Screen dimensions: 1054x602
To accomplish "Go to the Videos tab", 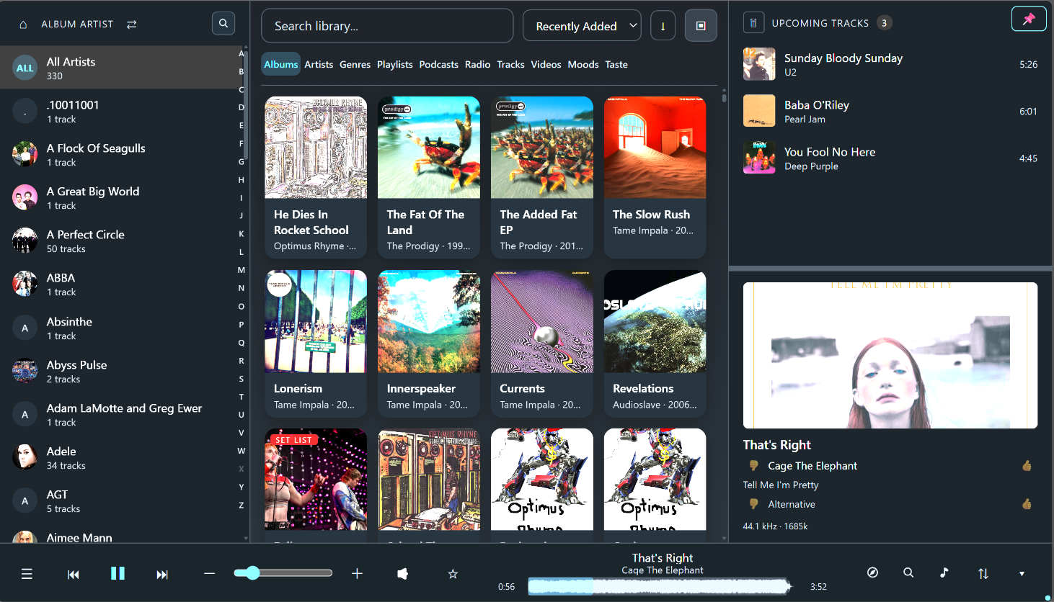I will click(546, 64).
